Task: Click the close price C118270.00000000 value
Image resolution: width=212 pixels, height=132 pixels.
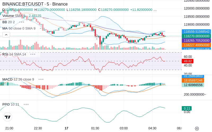Action: (113, 10)
